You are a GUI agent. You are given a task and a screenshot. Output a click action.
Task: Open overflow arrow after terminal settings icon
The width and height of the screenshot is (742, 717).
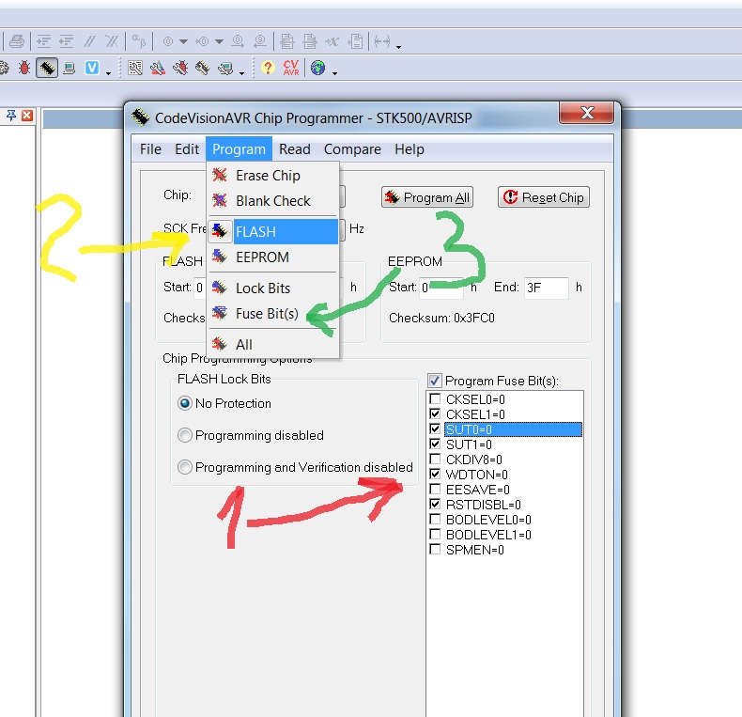tap(241, 72)
